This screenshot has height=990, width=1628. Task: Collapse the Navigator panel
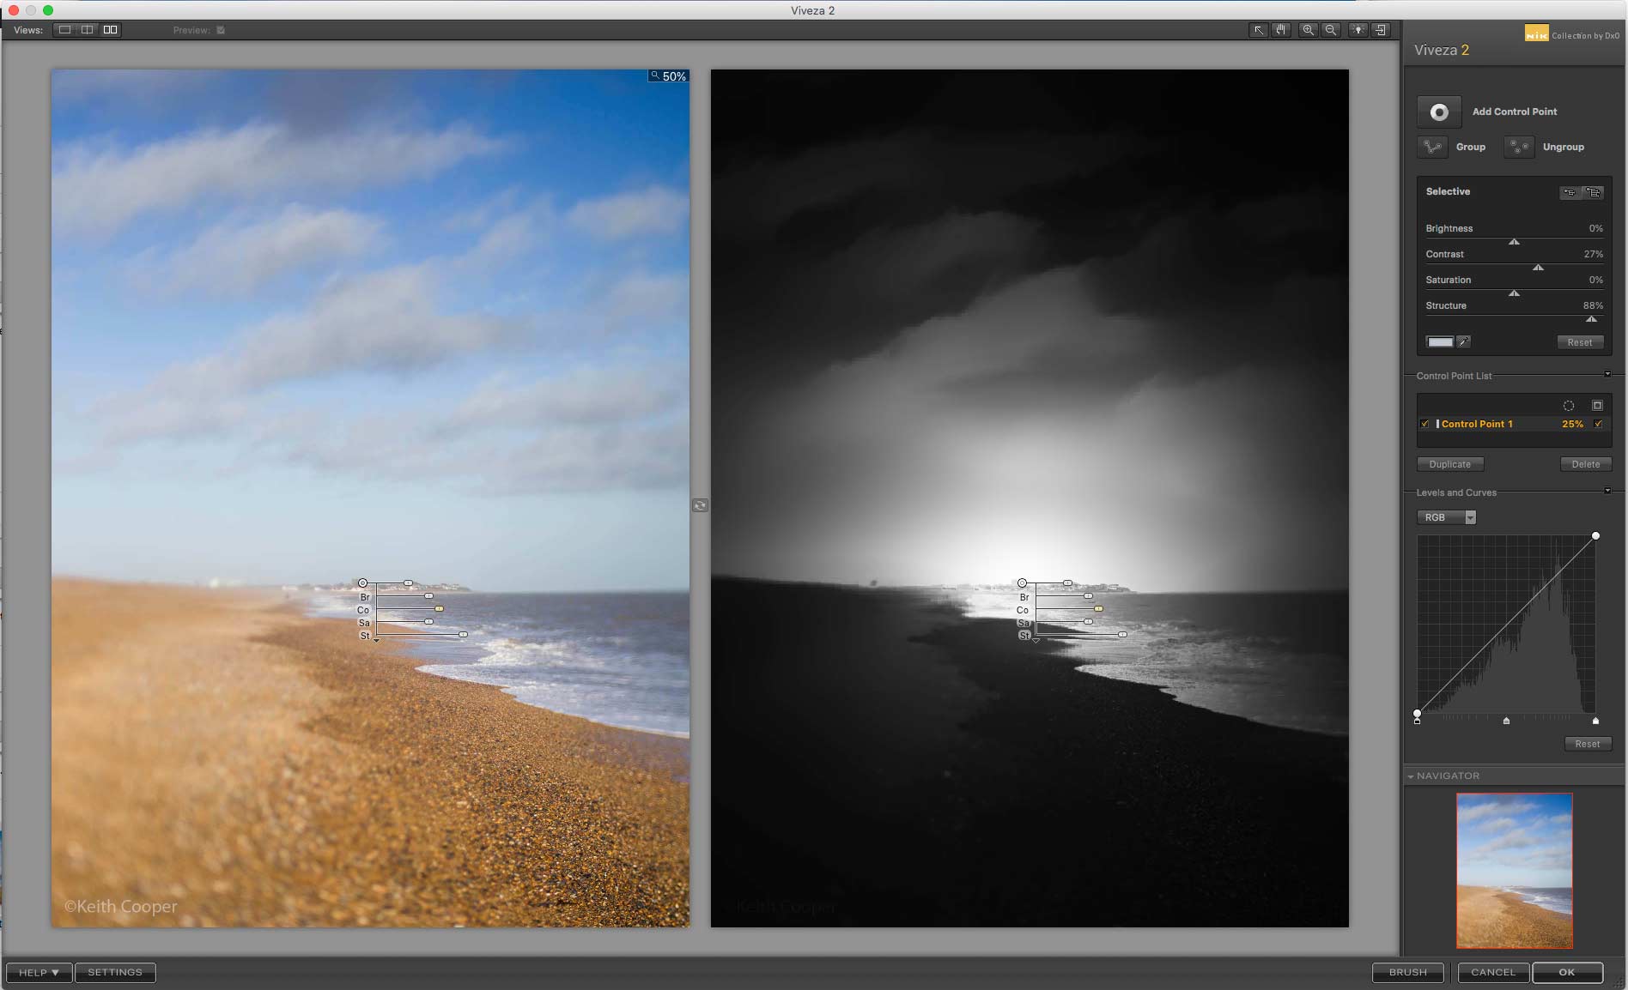(1411, 776)
